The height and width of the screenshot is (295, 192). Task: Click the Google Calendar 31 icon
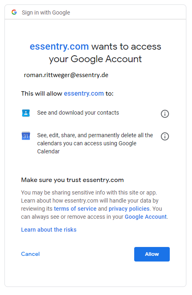tap(26, 136)
